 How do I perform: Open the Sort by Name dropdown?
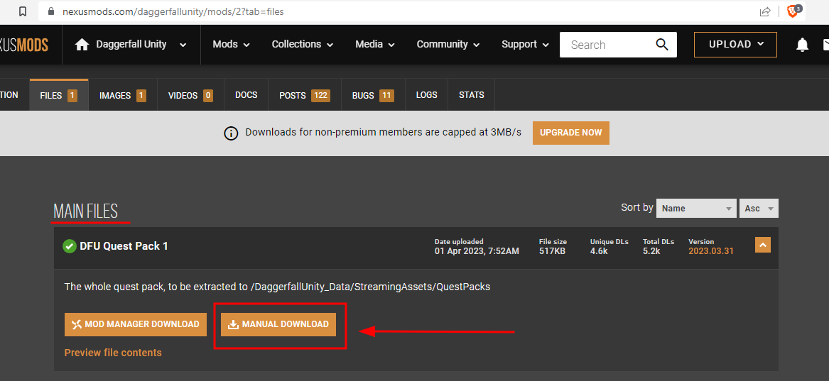[696, 209]
